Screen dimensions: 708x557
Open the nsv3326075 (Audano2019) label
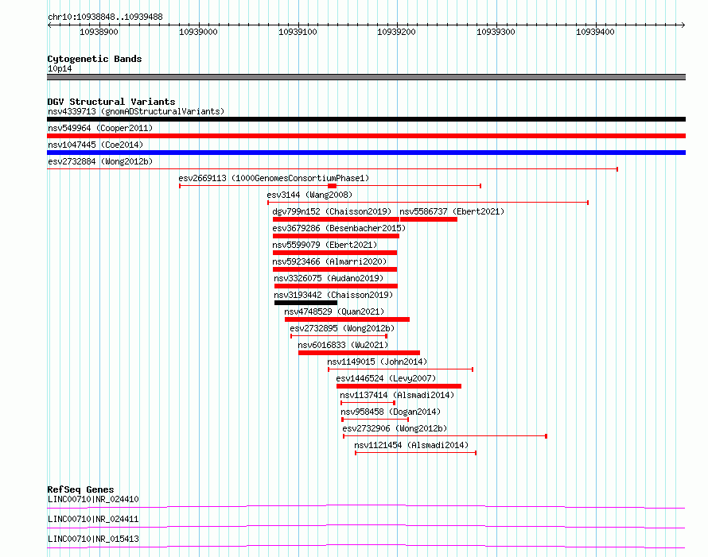tap(329, 278)
